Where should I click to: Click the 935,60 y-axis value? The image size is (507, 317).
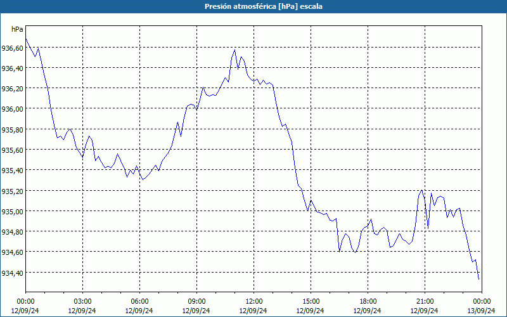click(x=12, y=150)
